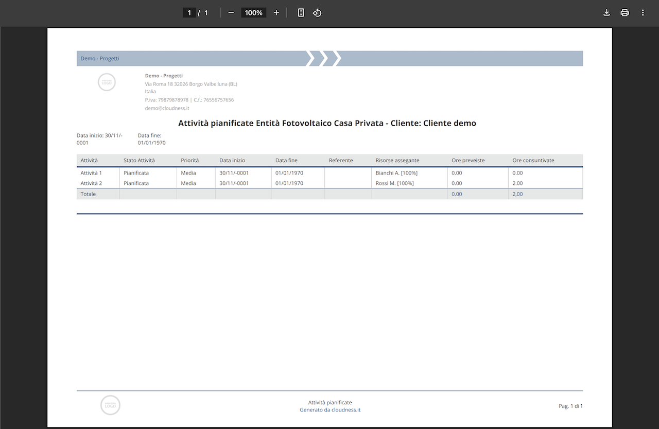
Task: Open the Generato da cloudness.it link
Action: [x=330, y=410]
